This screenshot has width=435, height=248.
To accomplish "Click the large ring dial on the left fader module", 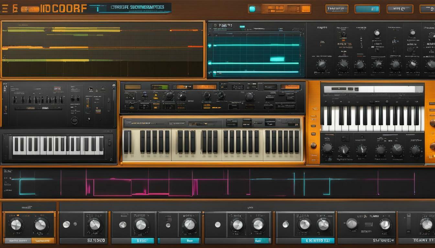I will tap(75, 120).
